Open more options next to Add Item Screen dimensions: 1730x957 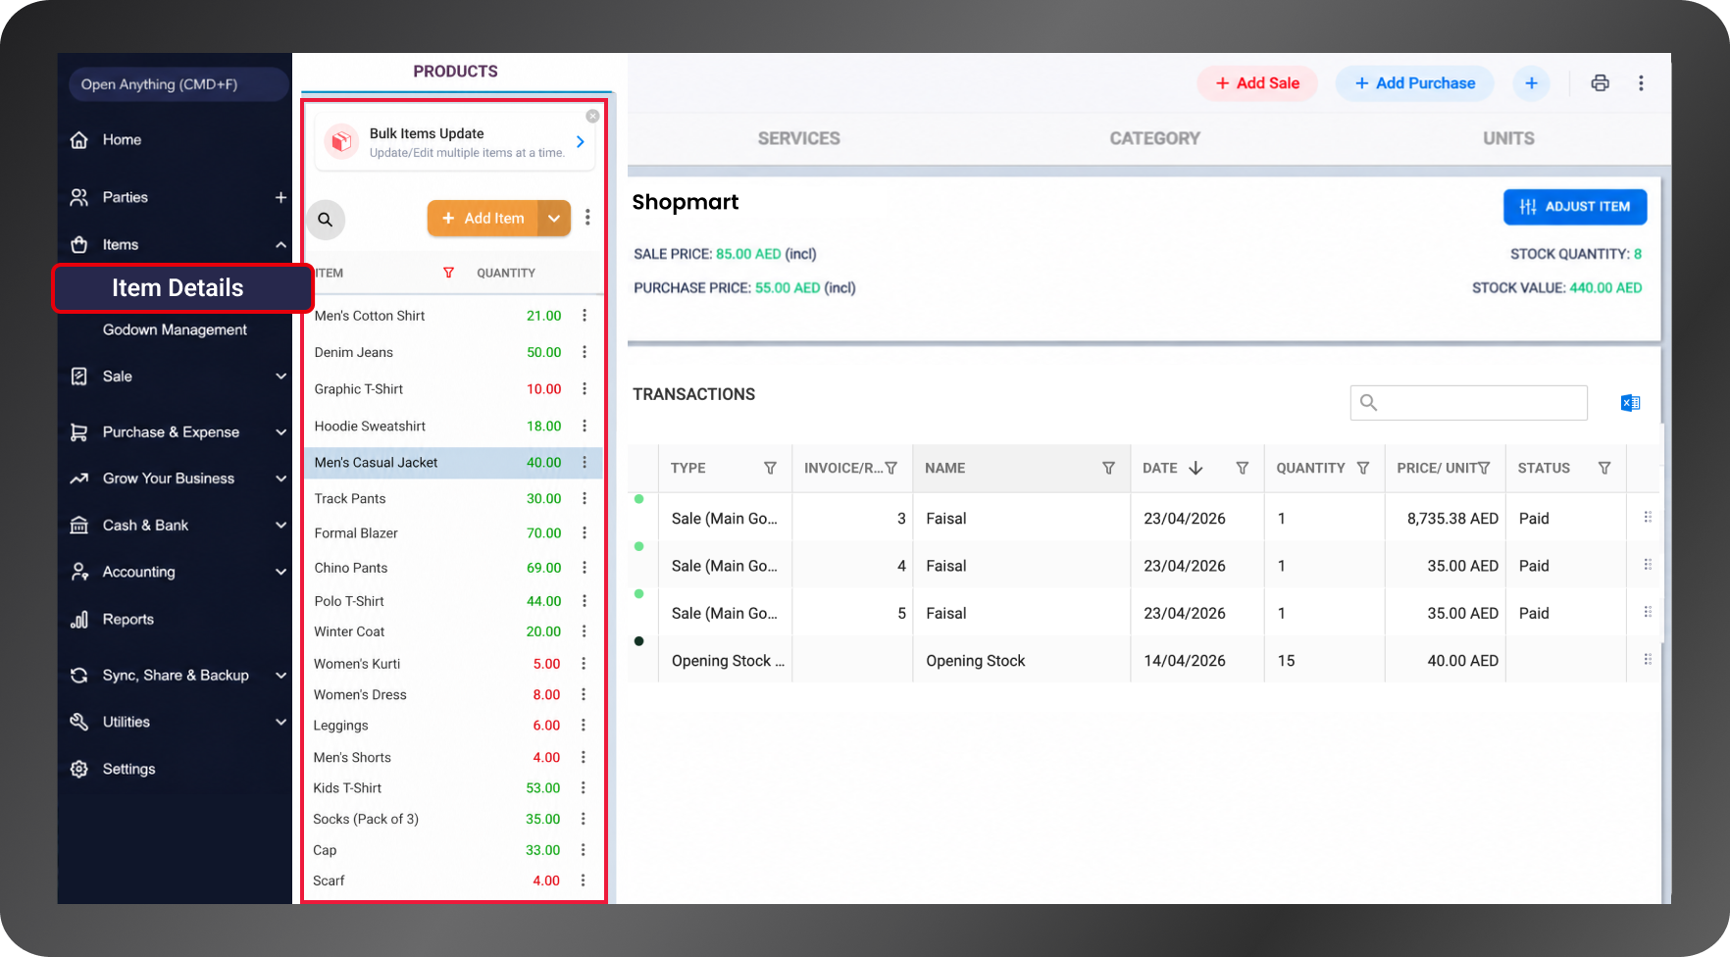click(x=587, y=218)
